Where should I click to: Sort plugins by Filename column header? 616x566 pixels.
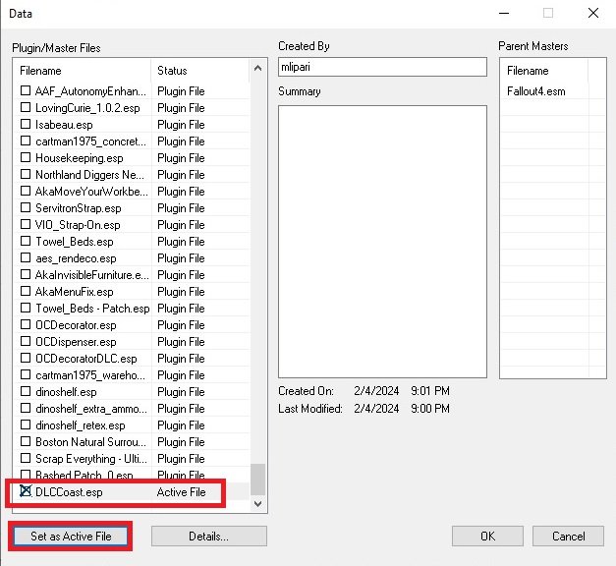tap(83, 71)
